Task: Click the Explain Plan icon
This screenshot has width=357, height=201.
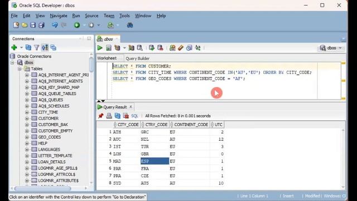Action: (x=117, y=48)
